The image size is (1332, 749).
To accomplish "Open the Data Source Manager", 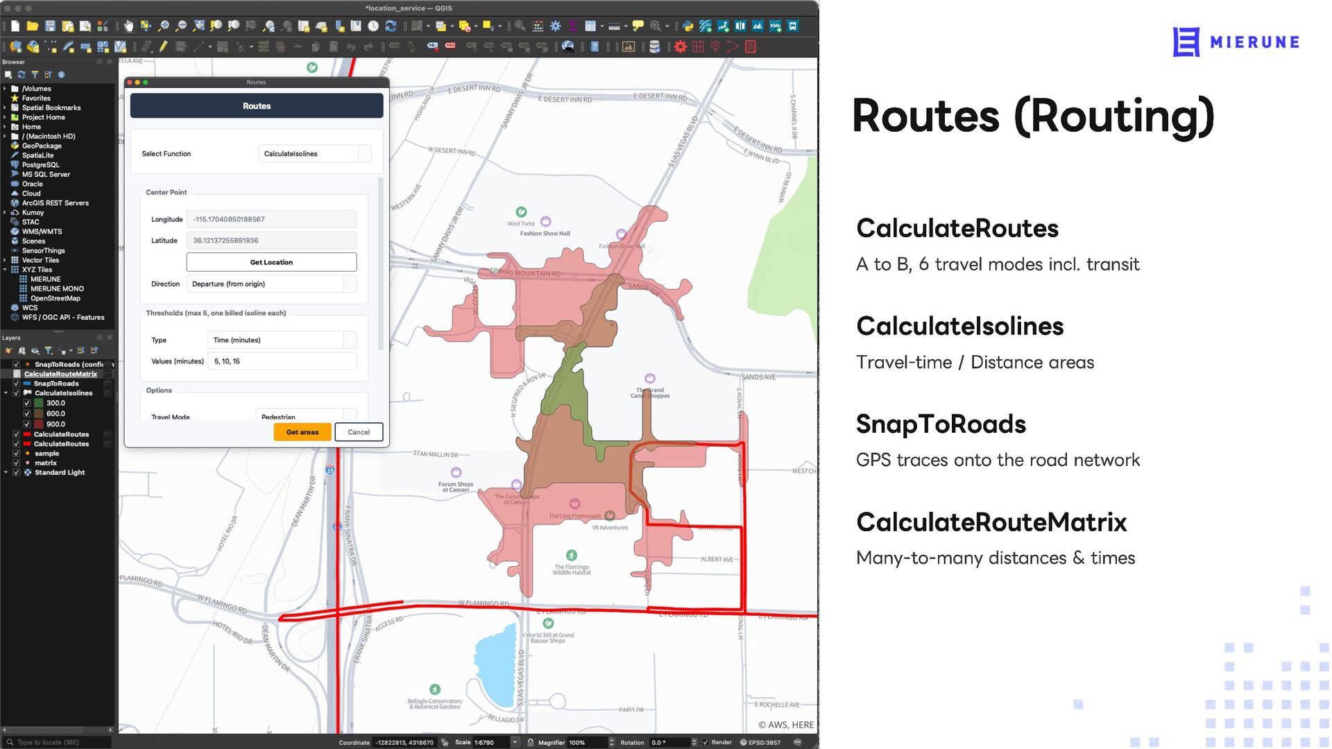I will click(x=15, y=46).
